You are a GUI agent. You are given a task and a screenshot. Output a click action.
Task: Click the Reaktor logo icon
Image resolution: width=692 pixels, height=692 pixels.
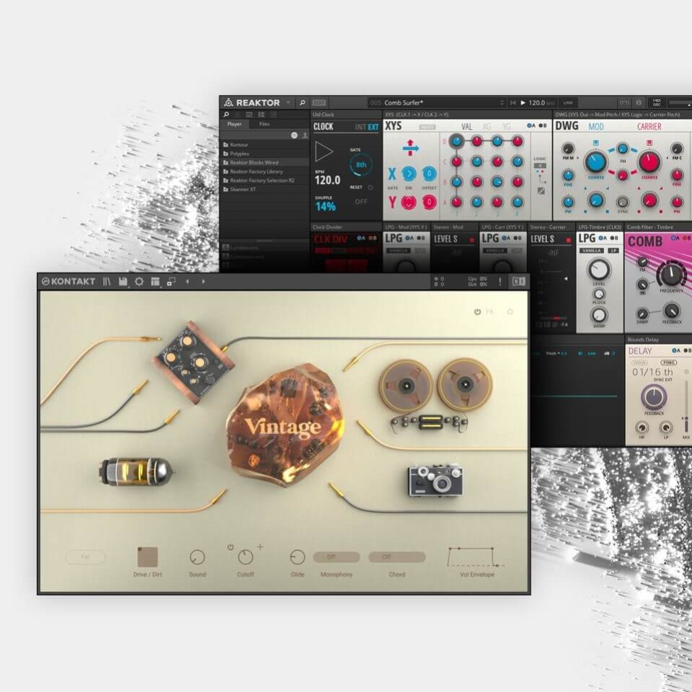pos(229,102)
